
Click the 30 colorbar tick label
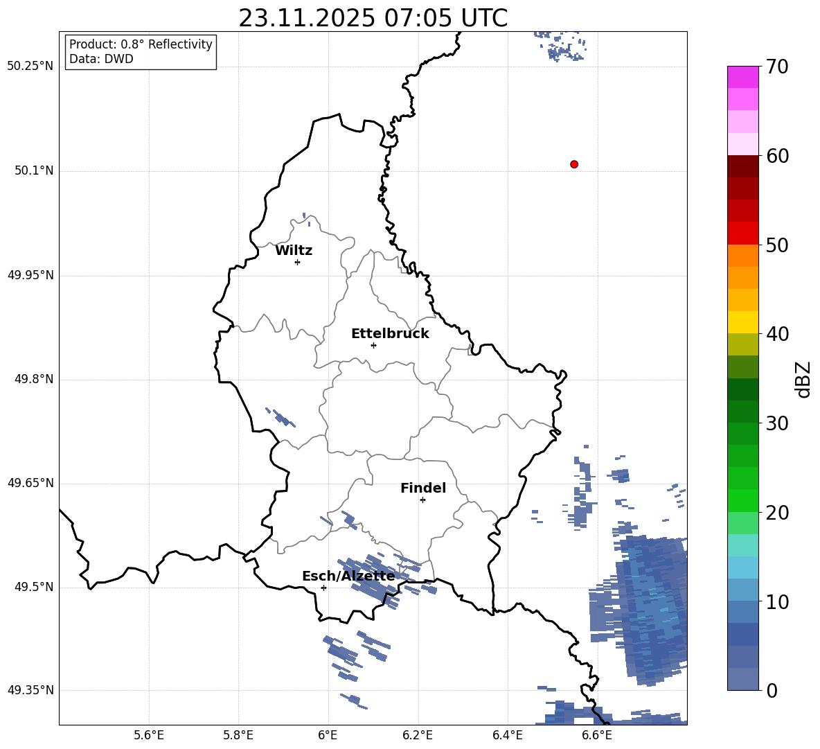pos(777,423)
